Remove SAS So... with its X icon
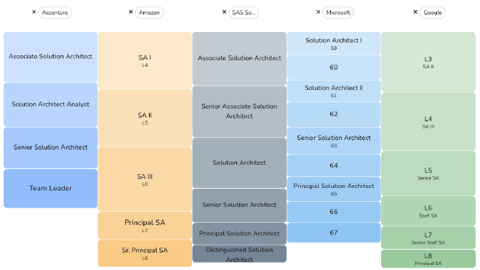 pos(224,12)
